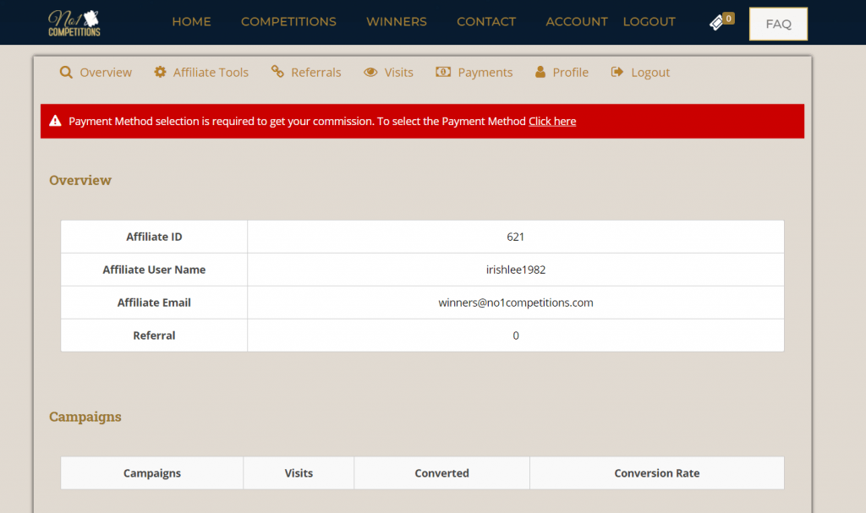Select the username irishlee1982
Screen dimensions: 866x513
516,270
